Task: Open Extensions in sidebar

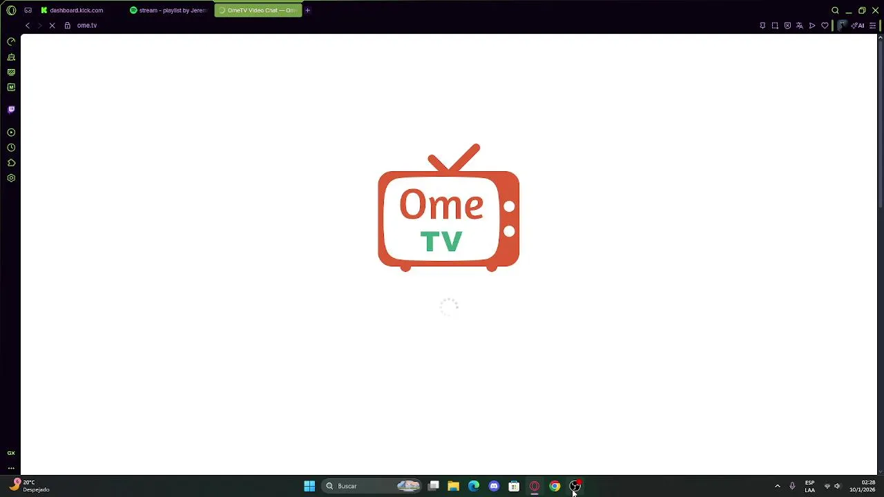Action: 11,163
